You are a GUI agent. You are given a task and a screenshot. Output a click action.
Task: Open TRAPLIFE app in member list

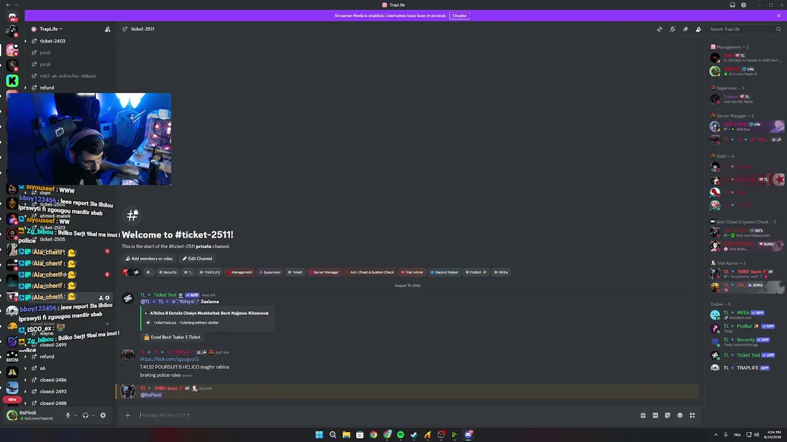[x=746, y=368]
